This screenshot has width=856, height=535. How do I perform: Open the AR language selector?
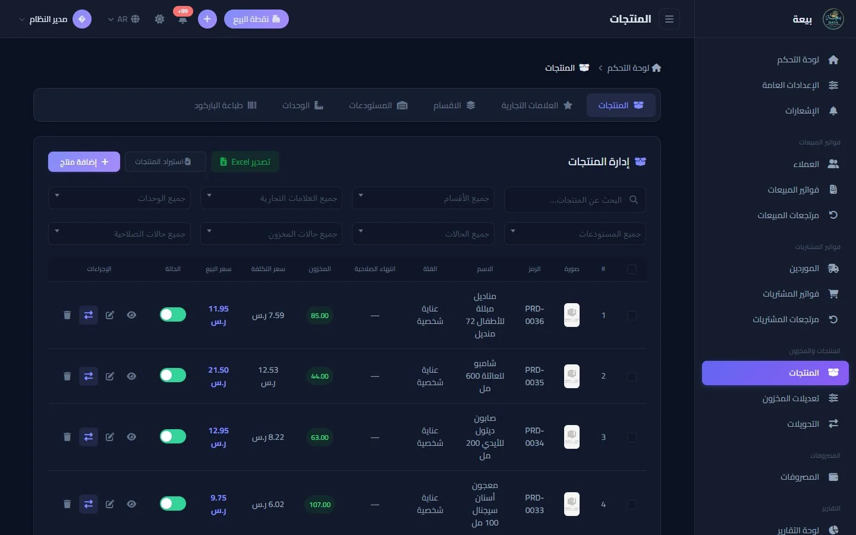pyautogui.click(x=123, y=19)
